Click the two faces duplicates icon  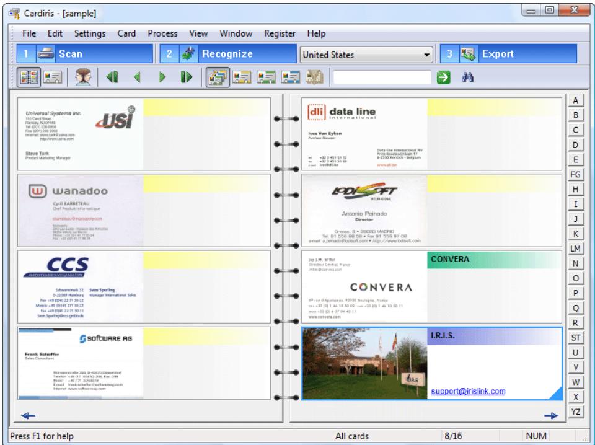point(82,77)
